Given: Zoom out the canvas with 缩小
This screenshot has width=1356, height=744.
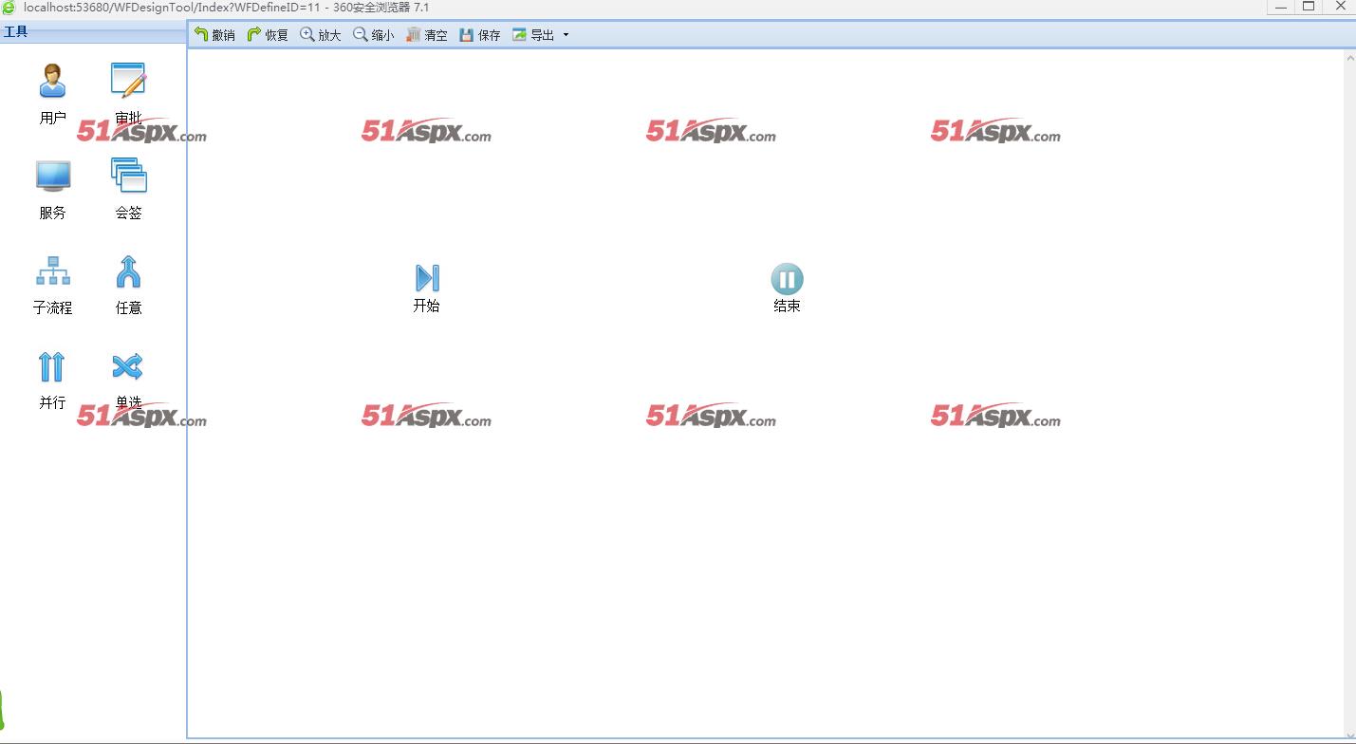Looking at the screenshot, I should [374, 35].
